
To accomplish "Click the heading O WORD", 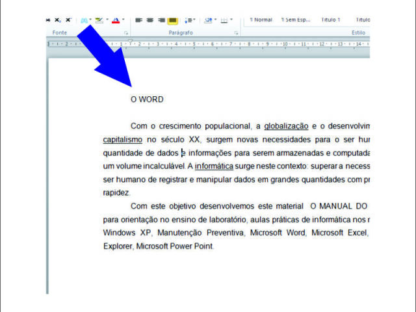I will coord(147,99).
